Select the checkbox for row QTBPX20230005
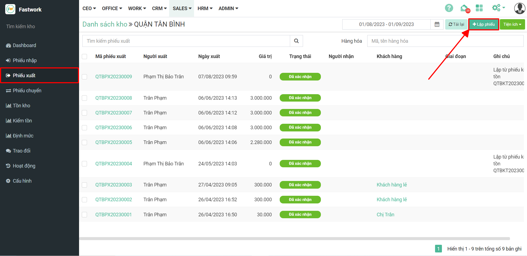The height and width of the screenshot is (256, 527). 85,143
